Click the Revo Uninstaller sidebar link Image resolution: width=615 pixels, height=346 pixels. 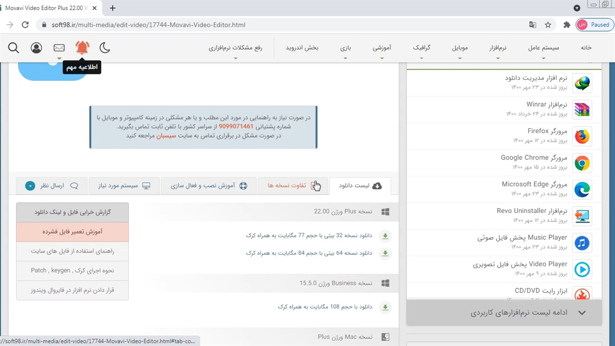point(531,211)
